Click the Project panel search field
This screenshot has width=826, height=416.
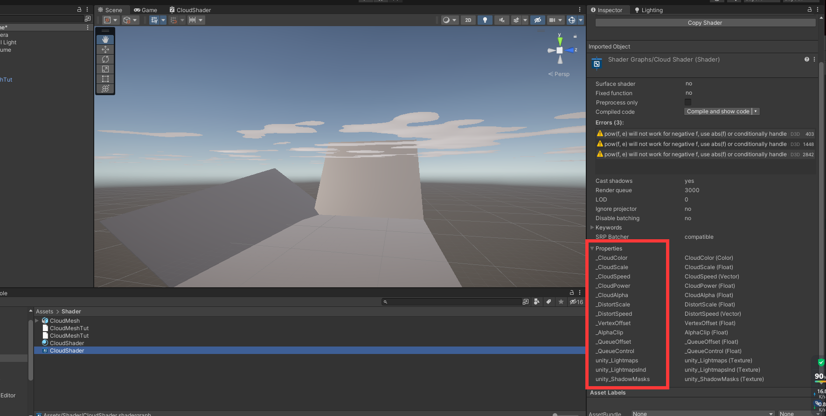tap(453, 302)
